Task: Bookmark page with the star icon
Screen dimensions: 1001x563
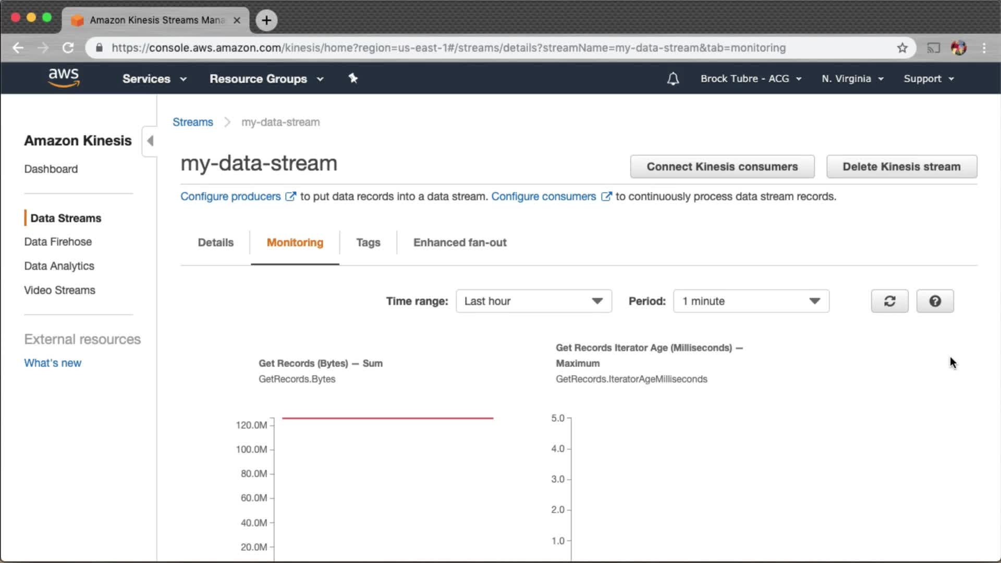Action: [x=902, y=48]
